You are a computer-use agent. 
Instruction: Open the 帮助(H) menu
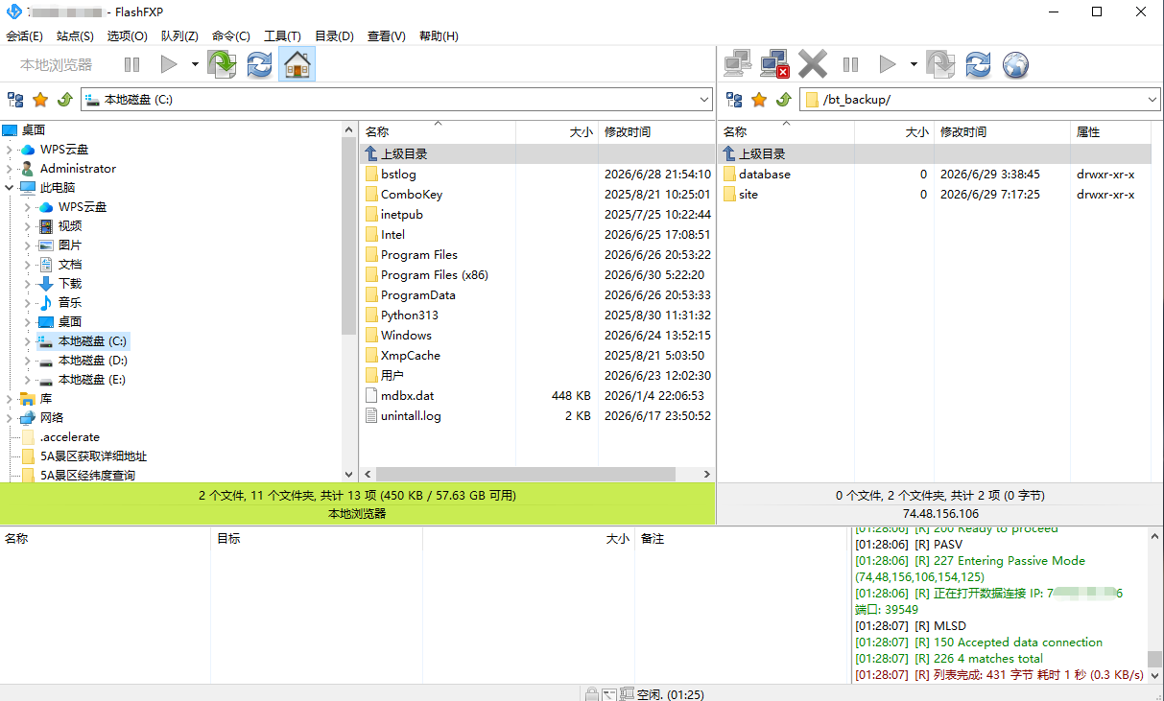tap(439, 35)
